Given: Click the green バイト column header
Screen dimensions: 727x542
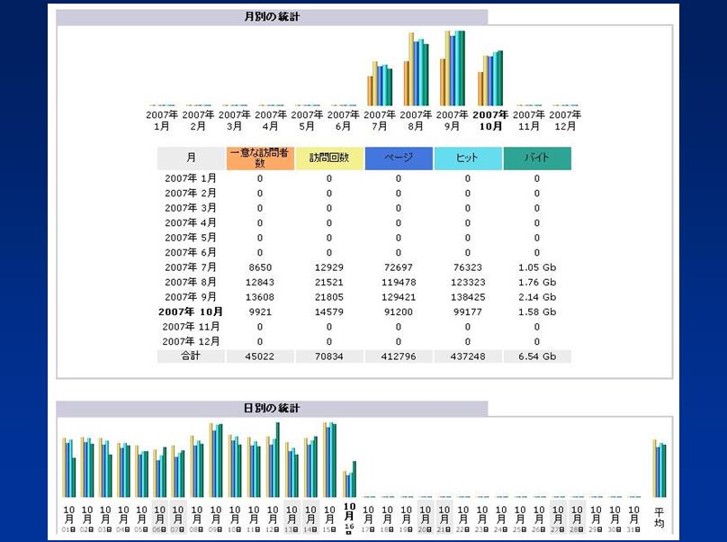Looking at the screenshot, I should tap(537, 158).
